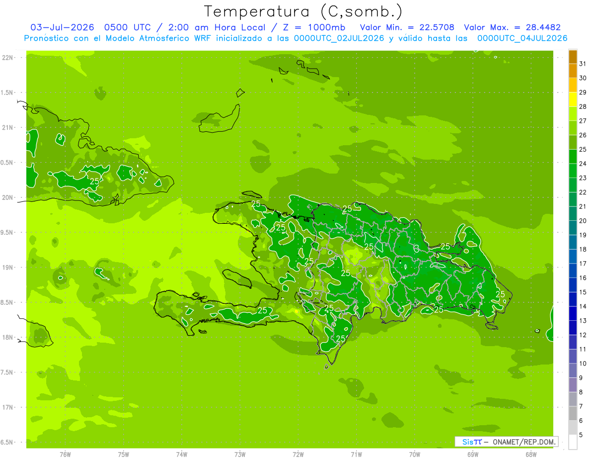Click the 75W longitude axis label

(x=124, y=455)
